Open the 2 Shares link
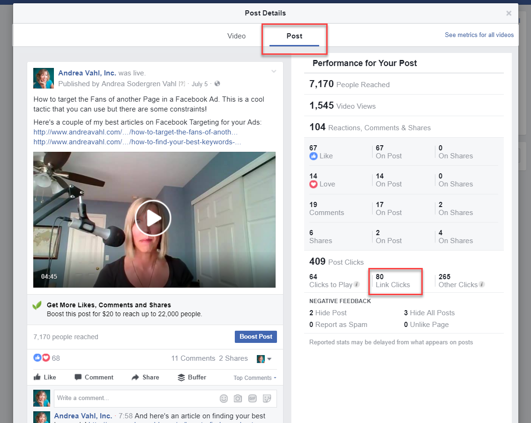 click(x=233, y=358)
